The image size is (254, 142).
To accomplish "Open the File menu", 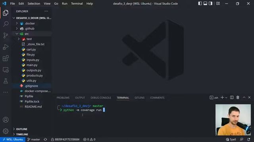I will [12, 4].
